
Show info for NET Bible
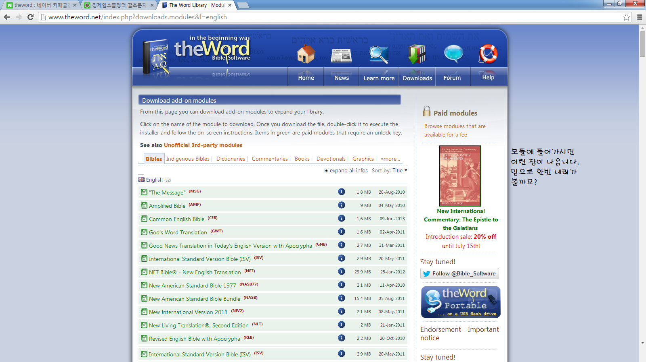(342, 271)
